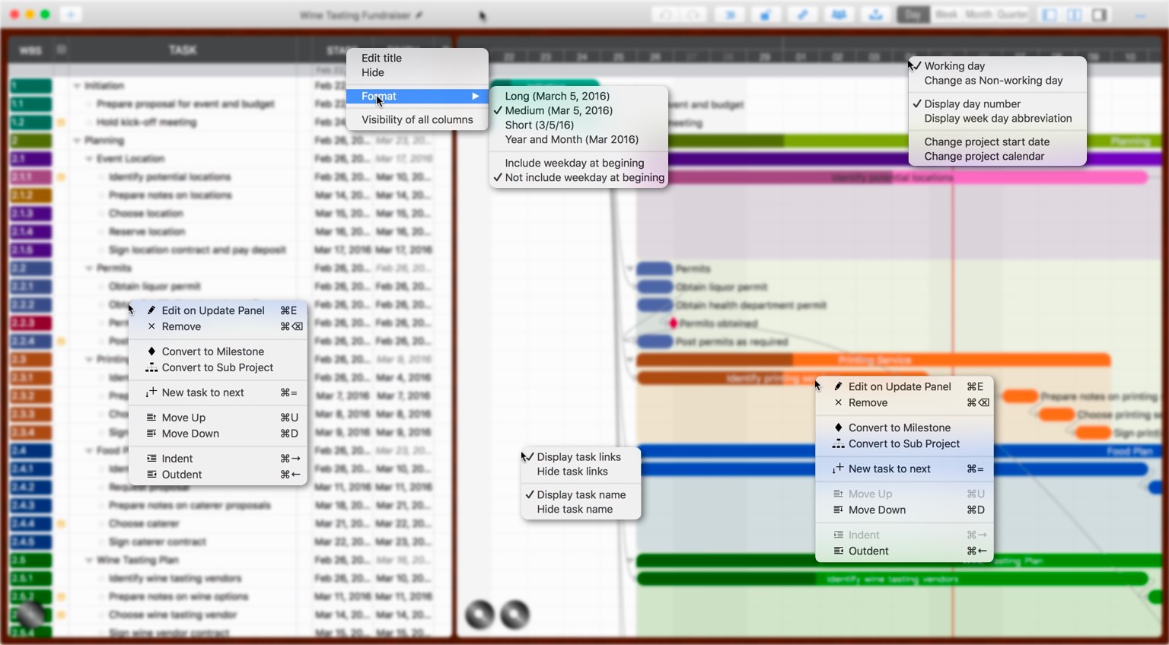Select Change project start date

(986, 142)
